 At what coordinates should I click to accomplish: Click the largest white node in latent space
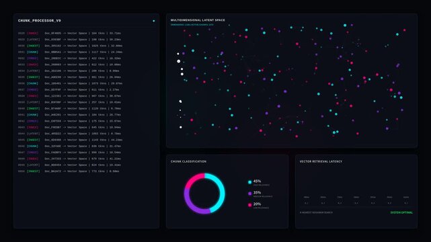tap(179, 61)
